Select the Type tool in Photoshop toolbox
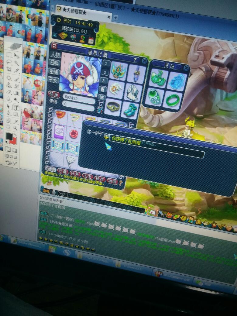 tap(16, 108)
